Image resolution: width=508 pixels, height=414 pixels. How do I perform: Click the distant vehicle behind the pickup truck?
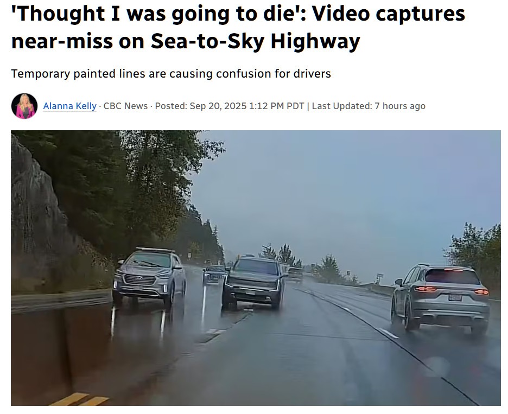click(295, 274)
